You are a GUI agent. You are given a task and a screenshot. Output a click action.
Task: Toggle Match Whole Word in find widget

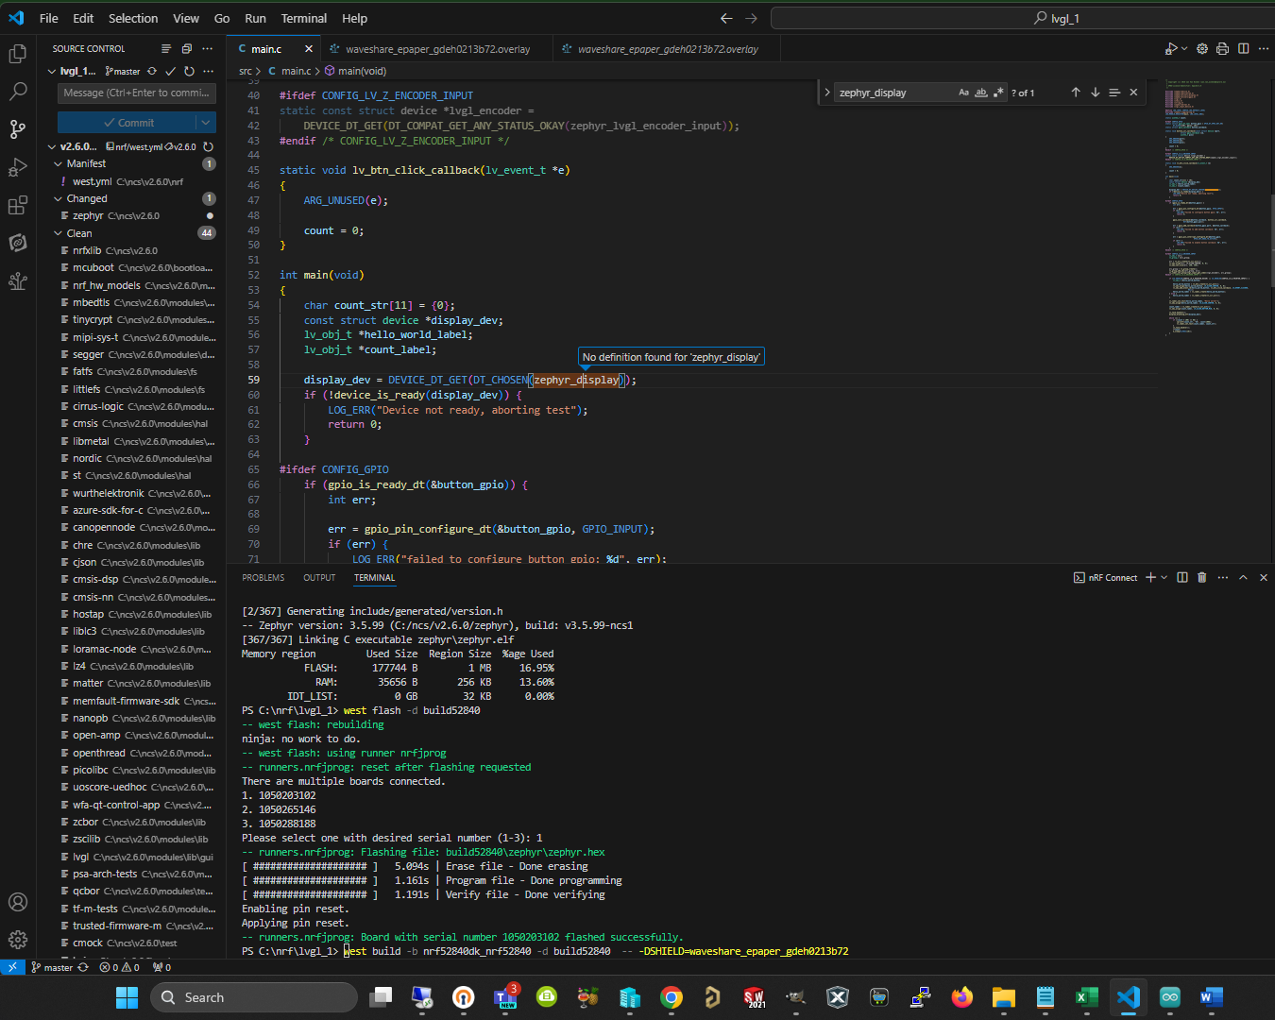pos(980,92)
